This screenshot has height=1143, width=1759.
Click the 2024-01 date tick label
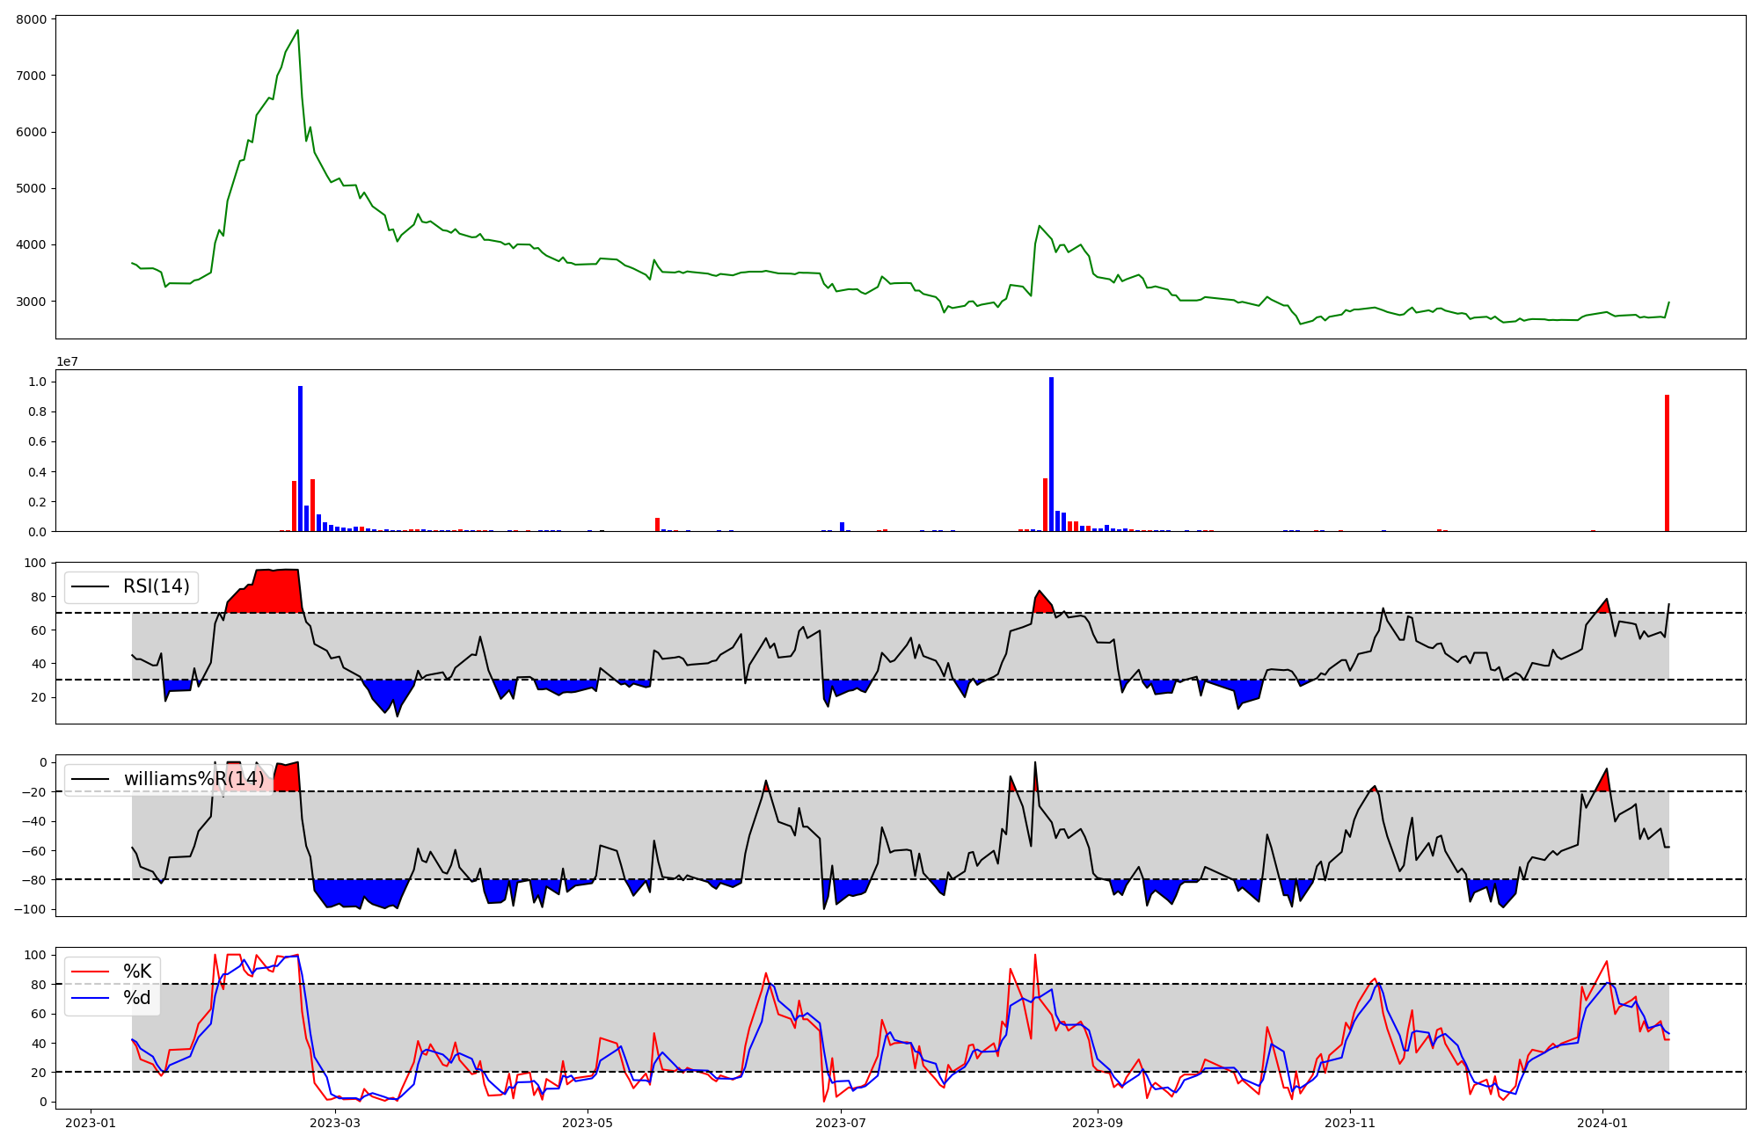[1602, 1123]
